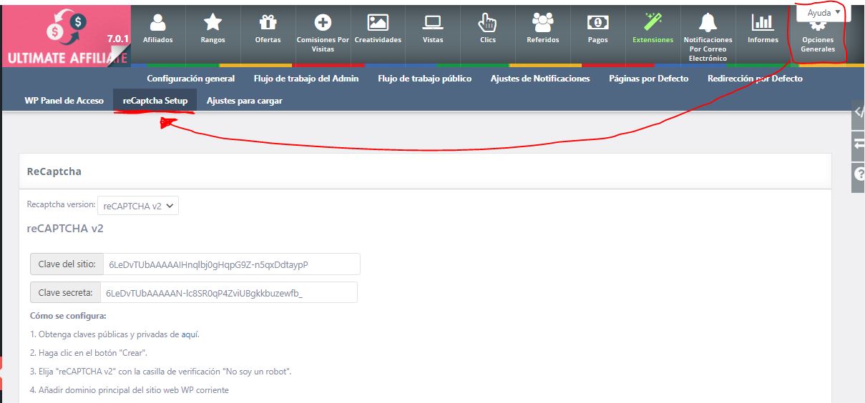Open Extensiones magic wand icon
This screenshot has width=865, height=403.
coord(653,24)
